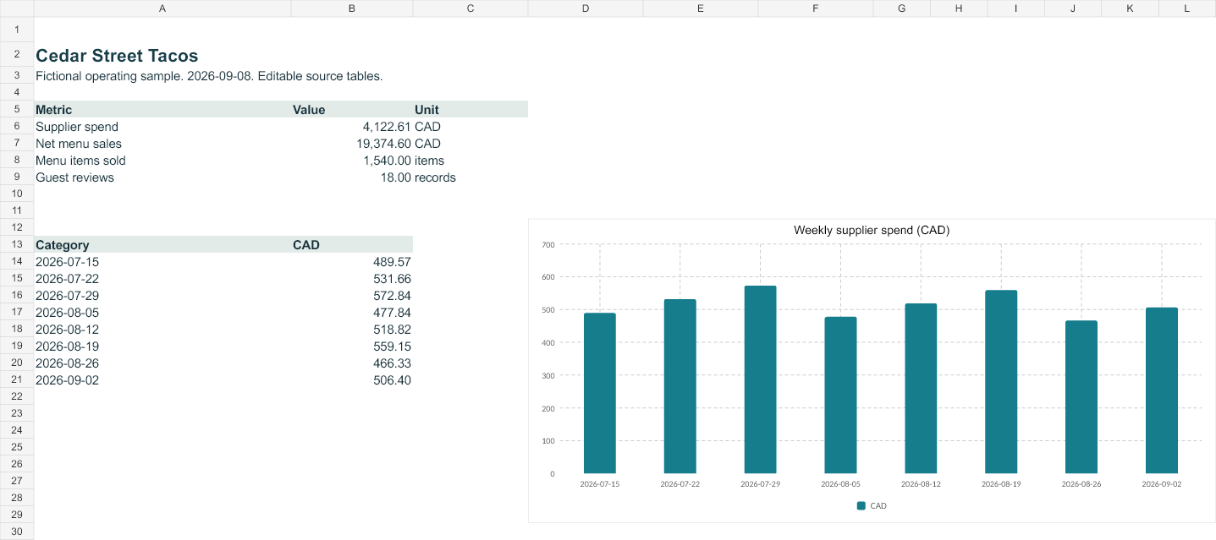Viewport: 1216px width, 540px height.
Task: Click the chart bar for 2026-08-26
Action: [x=1081, y=397]
